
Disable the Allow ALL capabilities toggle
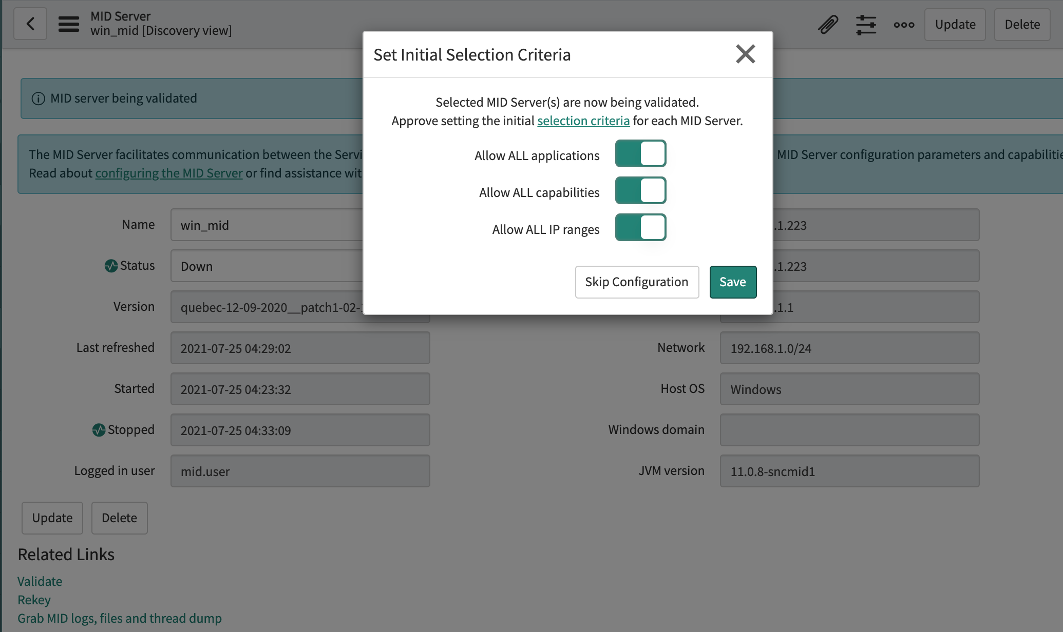click(640, 190)
